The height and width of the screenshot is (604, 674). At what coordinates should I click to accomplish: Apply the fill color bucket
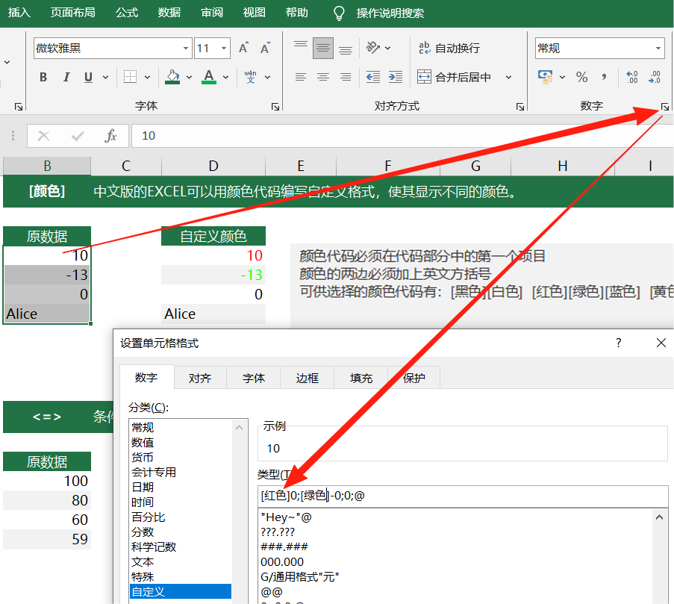point(172,77)
